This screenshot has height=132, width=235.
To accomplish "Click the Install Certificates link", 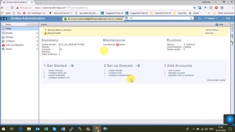I will click(x=57, y=75).
